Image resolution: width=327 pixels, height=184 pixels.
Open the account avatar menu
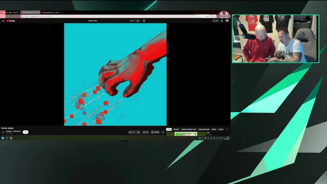[x=227, y=21]
